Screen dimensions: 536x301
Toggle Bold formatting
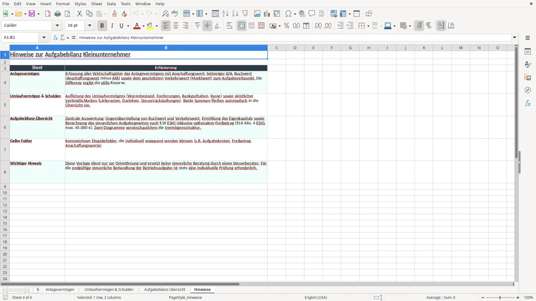point(102,26)
